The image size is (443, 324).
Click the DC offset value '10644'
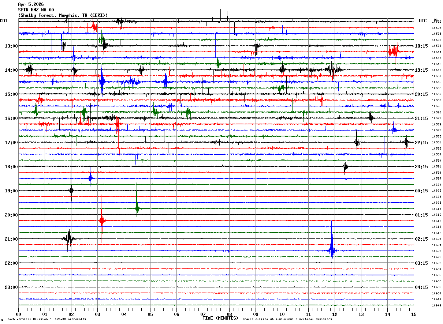[436, 305]
